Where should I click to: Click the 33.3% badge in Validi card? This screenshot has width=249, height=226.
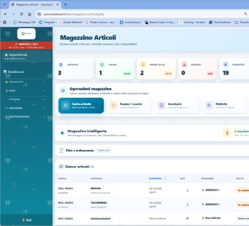127,73
